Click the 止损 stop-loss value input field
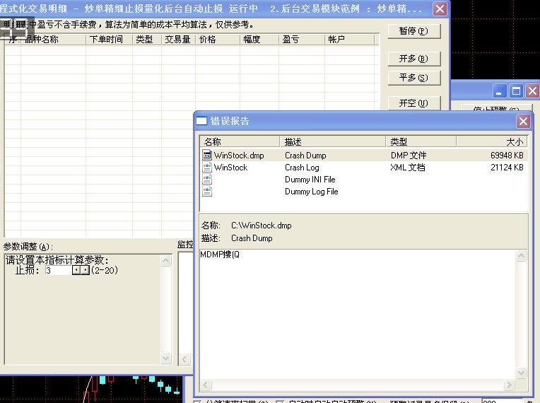The width and height of the screenshot is (540, 403). tap(57, 270)
